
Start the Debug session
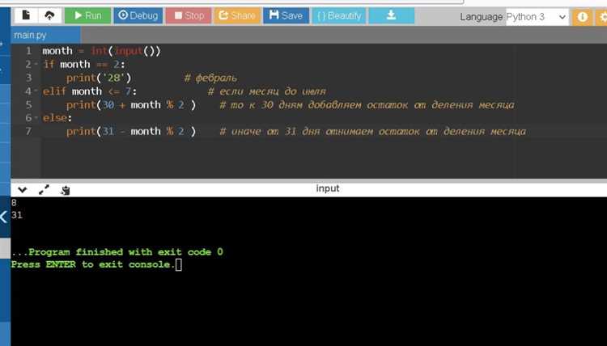pyautogui.click(x=138, y=15)
